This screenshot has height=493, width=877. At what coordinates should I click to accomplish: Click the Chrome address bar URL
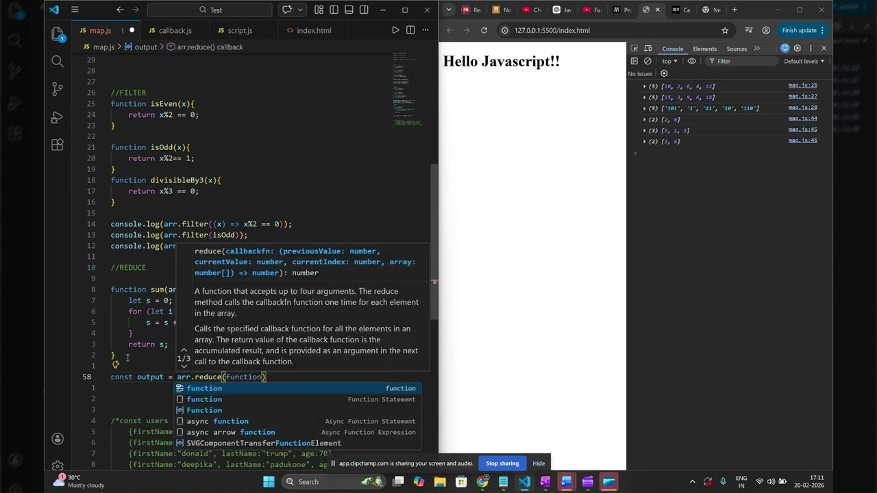pos(552,30)
